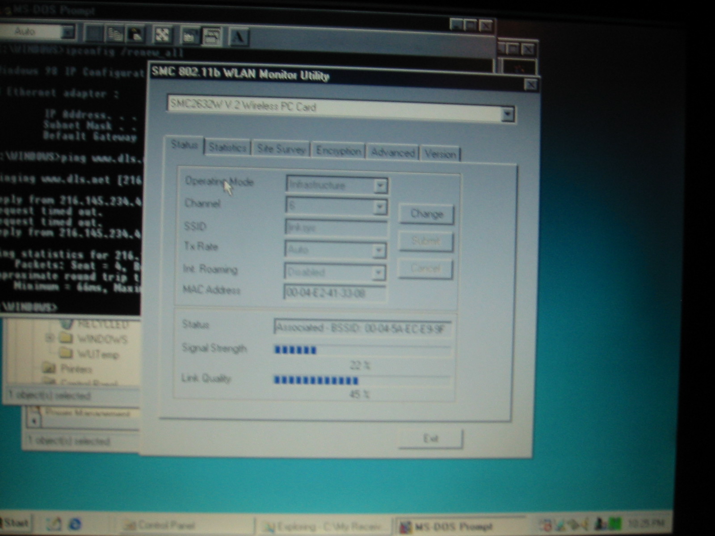Viewport: 715px width, 536px height.
Task: Launch Internet Explorer from the quick launch
Action: tap(74, 523)
